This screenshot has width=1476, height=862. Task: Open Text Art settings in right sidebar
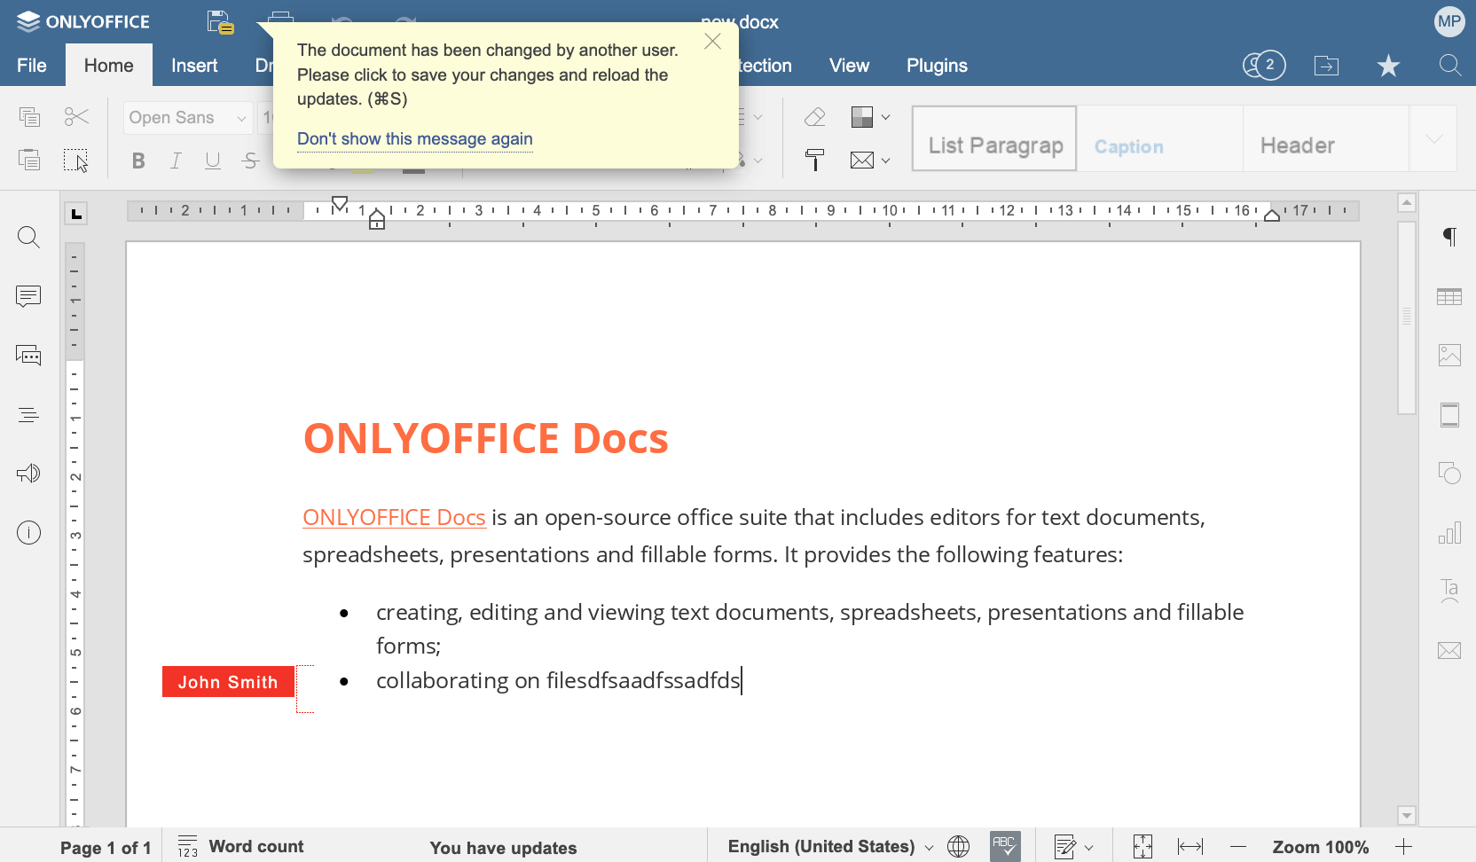tap(1449, 592)
